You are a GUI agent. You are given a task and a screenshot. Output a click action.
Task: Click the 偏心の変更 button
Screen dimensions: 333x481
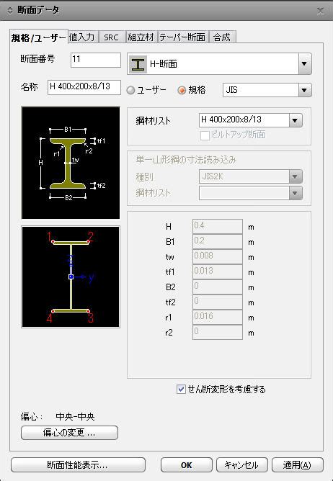69,433
